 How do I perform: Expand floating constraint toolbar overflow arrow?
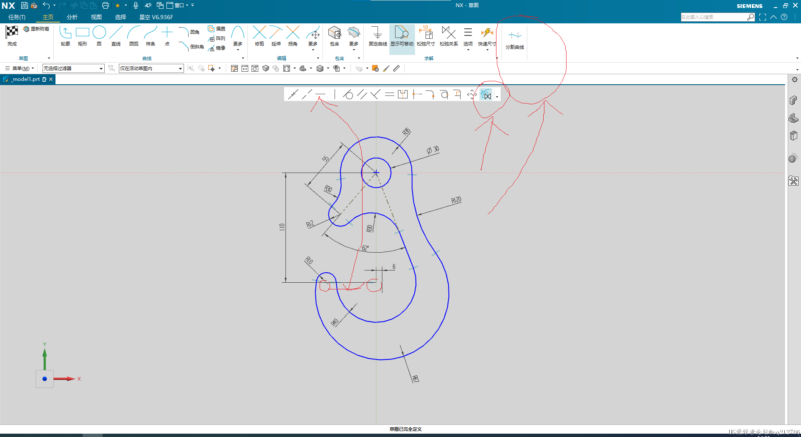point(497,97)
